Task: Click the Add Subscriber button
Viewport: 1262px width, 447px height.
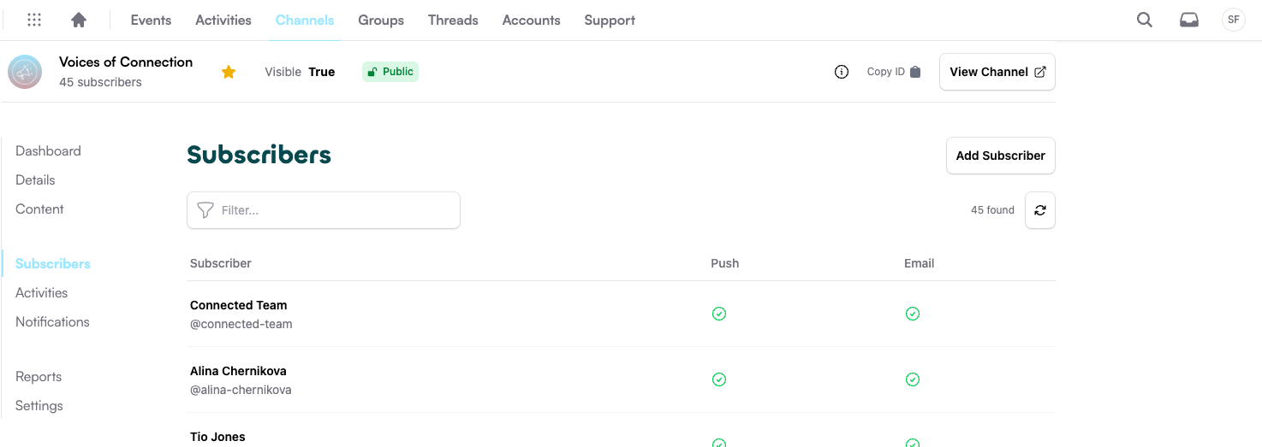Action: [1000, 156]
